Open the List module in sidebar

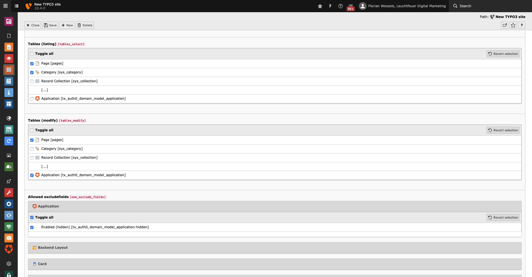tap(9, 70)
